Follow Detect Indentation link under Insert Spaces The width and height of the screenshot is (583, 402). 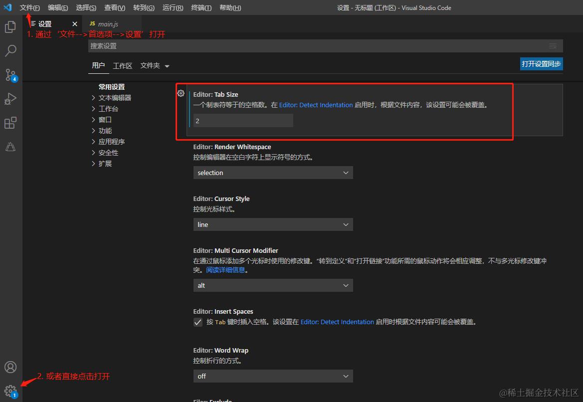(x=337, y=322)
